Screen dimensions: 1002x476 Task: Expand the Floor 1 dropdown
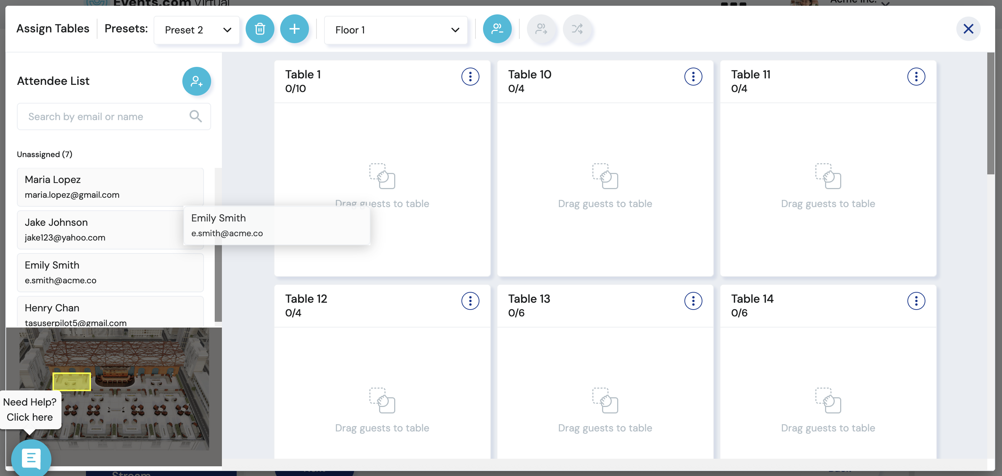point(396,30)
